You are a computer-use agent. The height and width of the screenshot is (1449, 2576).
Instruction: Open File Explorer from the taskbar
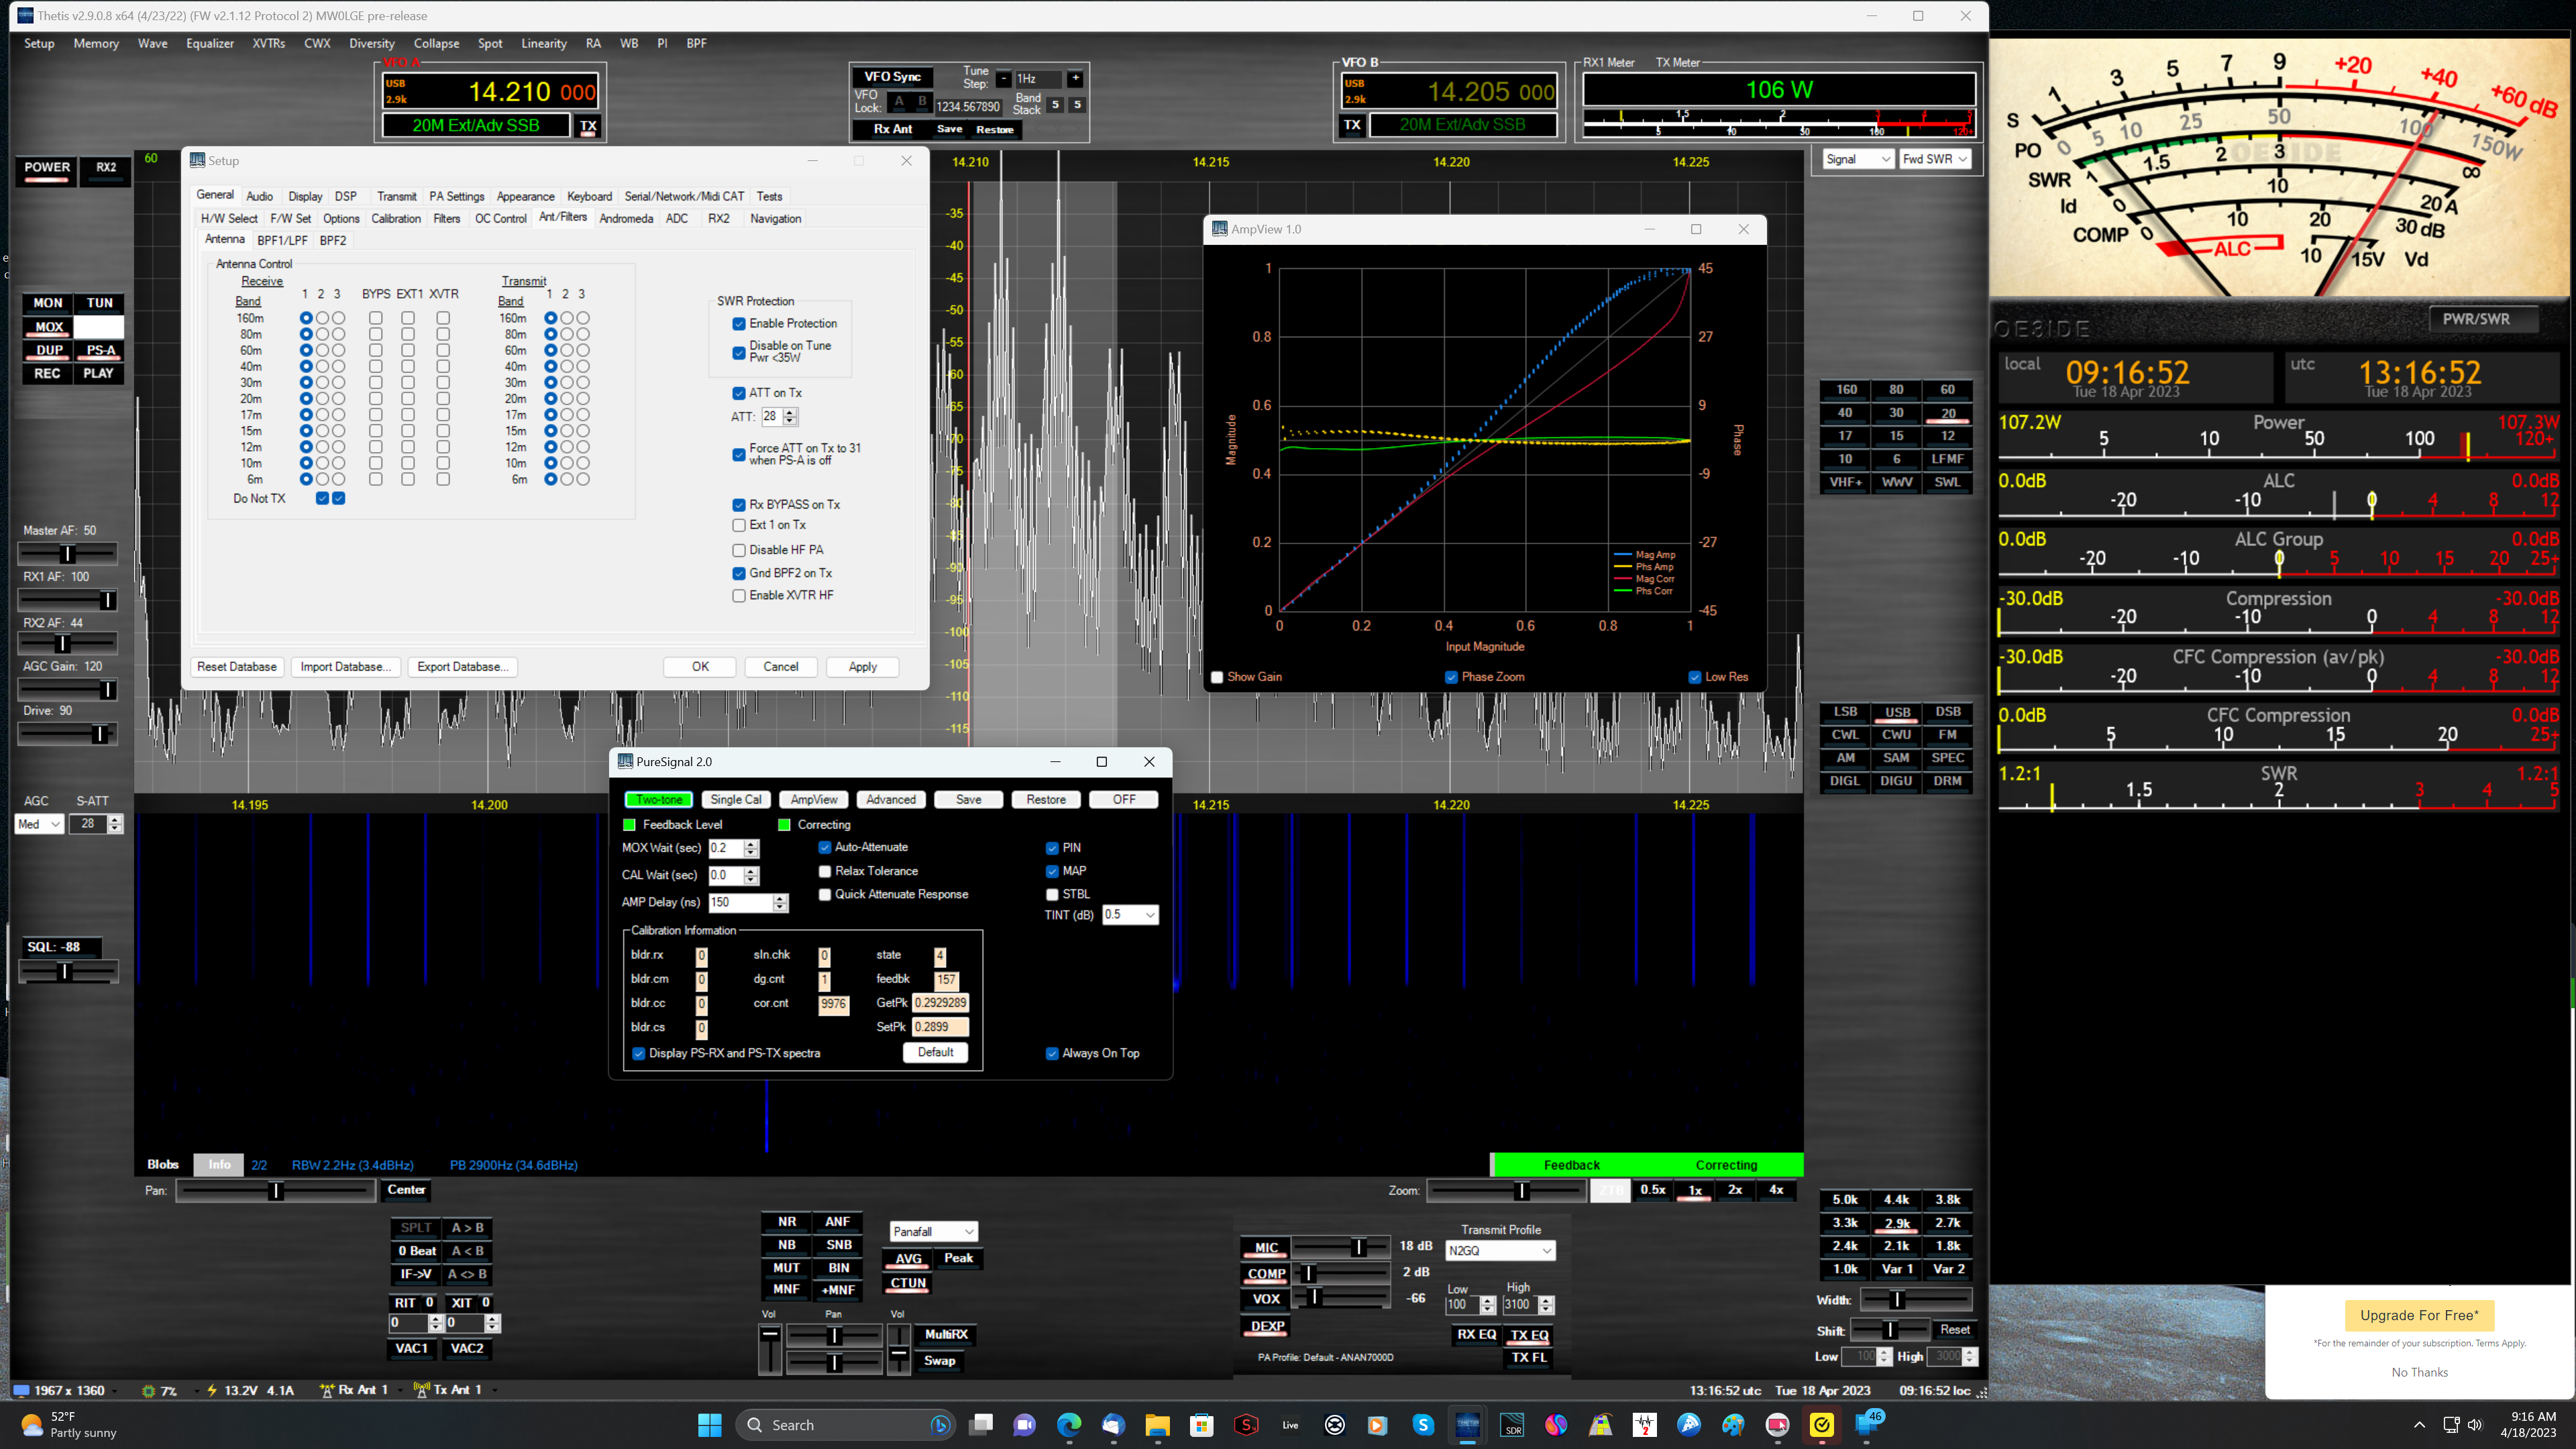pos(1157,1425)
